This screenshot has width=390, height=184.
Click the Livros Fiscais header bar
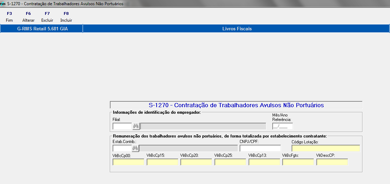[237, 29]
